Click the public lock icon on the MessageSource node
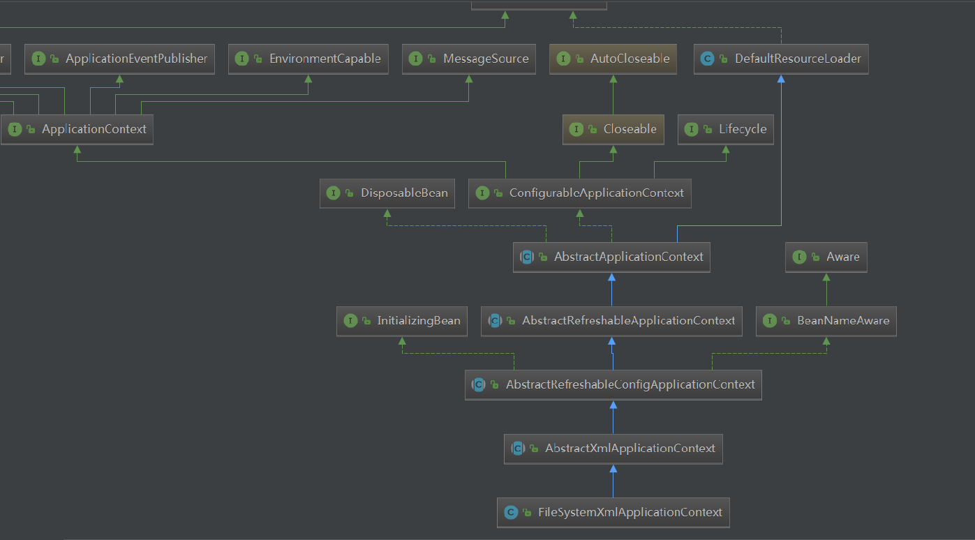Image resolution: width=975 pixels, height=540 pixels. click(433, 60)
